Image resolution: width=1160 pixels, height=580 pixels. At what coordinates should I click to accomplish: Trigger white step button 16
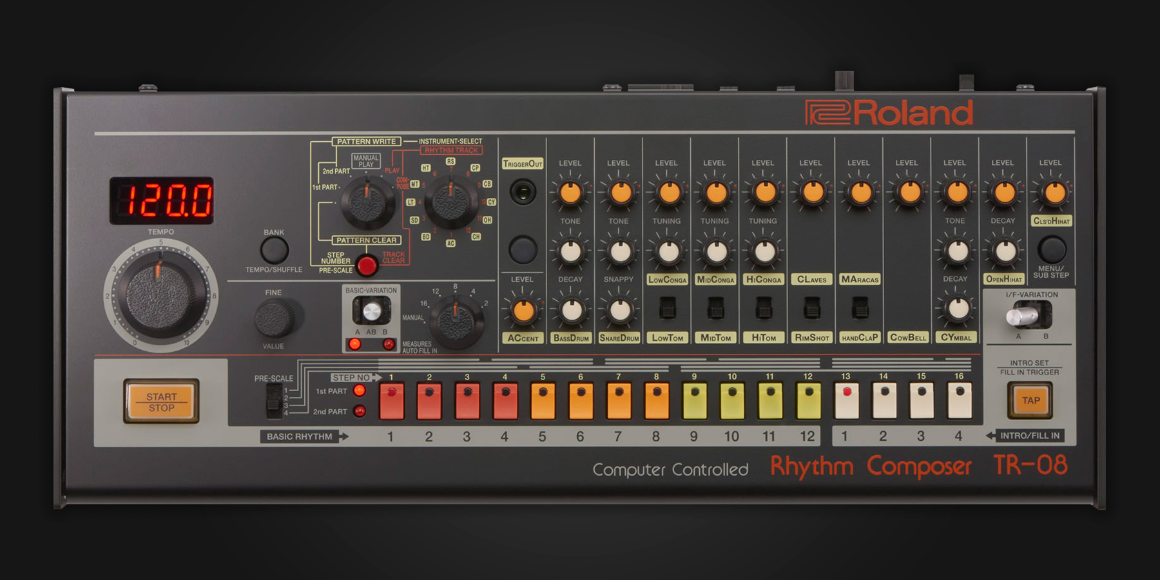pos(960,400)
